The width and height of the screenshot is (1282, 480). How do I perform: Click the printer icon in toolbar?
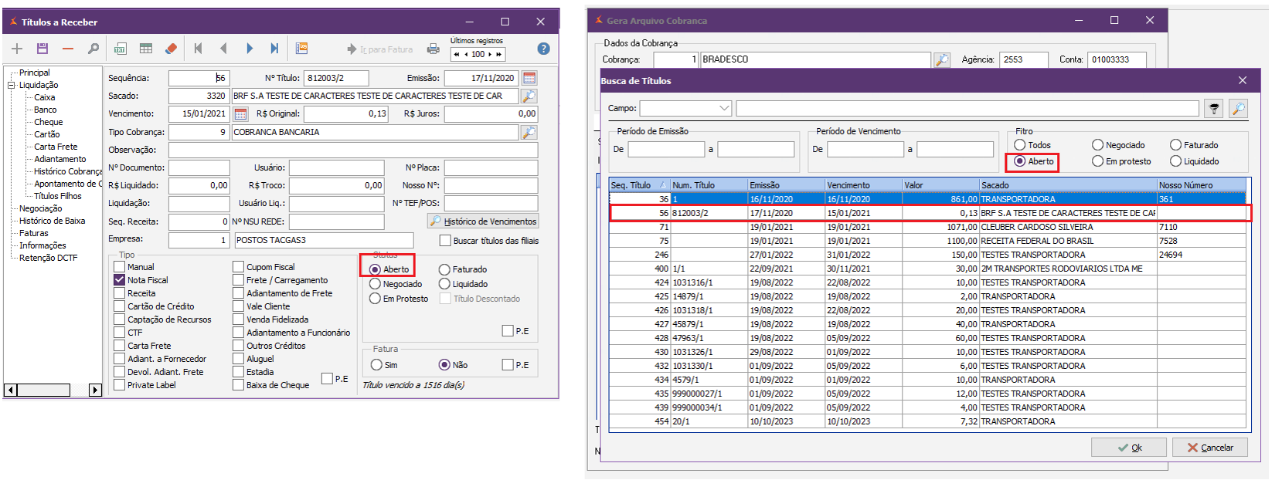[x=434, y=49]
